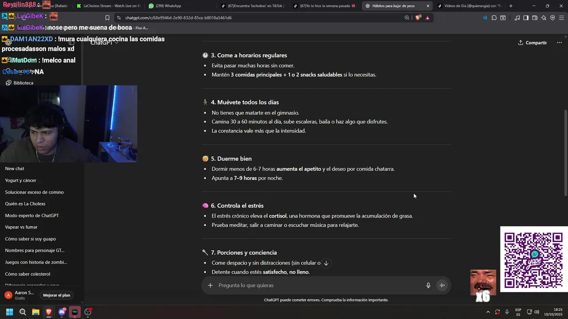Click the green waveform app on the taskbar
568x319 pixels.
tap(75, 312)
